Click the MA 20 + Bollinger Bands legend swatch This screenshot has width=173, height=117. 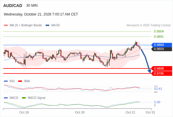click(6, 25)
